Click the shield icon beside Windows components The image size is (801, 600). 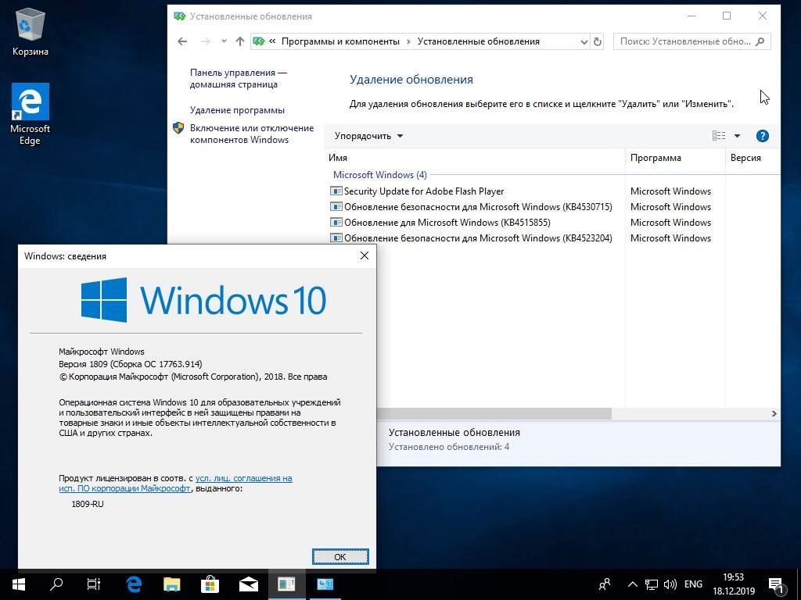(x=178, y=128)
